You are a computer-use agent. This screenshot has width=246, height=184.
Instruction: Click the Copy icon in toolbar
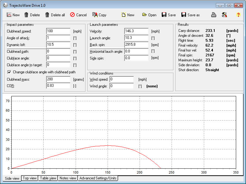click(95, 15)
